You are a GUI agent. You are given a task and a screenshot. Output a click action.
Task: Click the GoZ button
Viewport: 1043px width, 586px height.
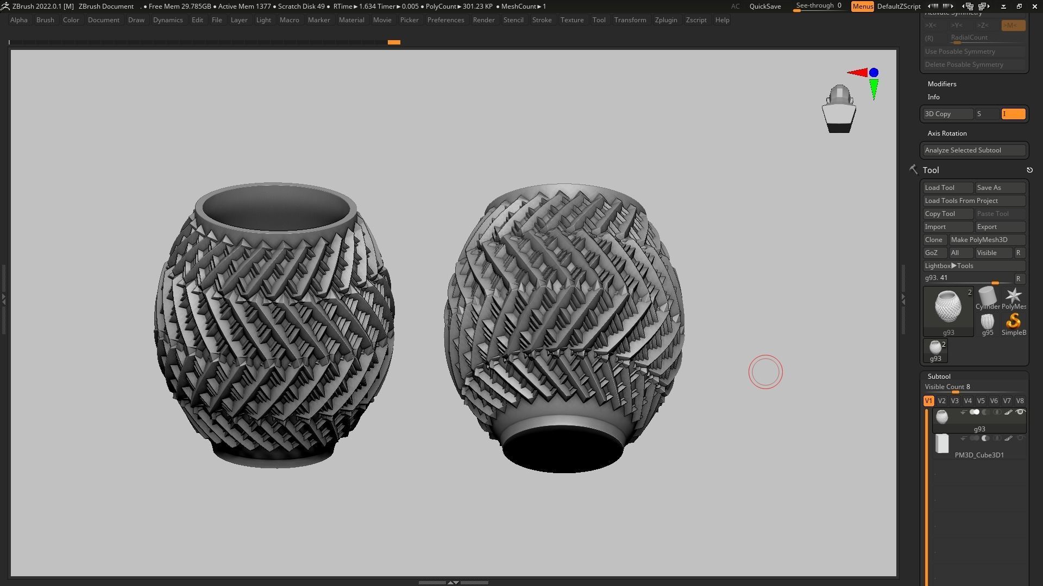pyautogui.click(x=935, y=253)
